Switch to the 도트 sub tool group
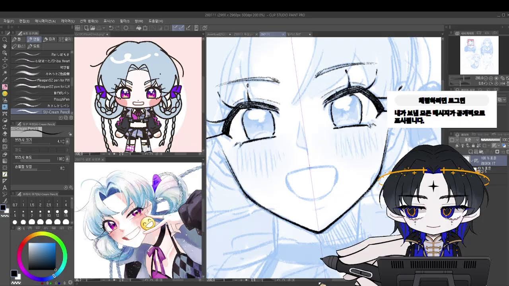This screenshot has height=286, width=509. (34, 46)
